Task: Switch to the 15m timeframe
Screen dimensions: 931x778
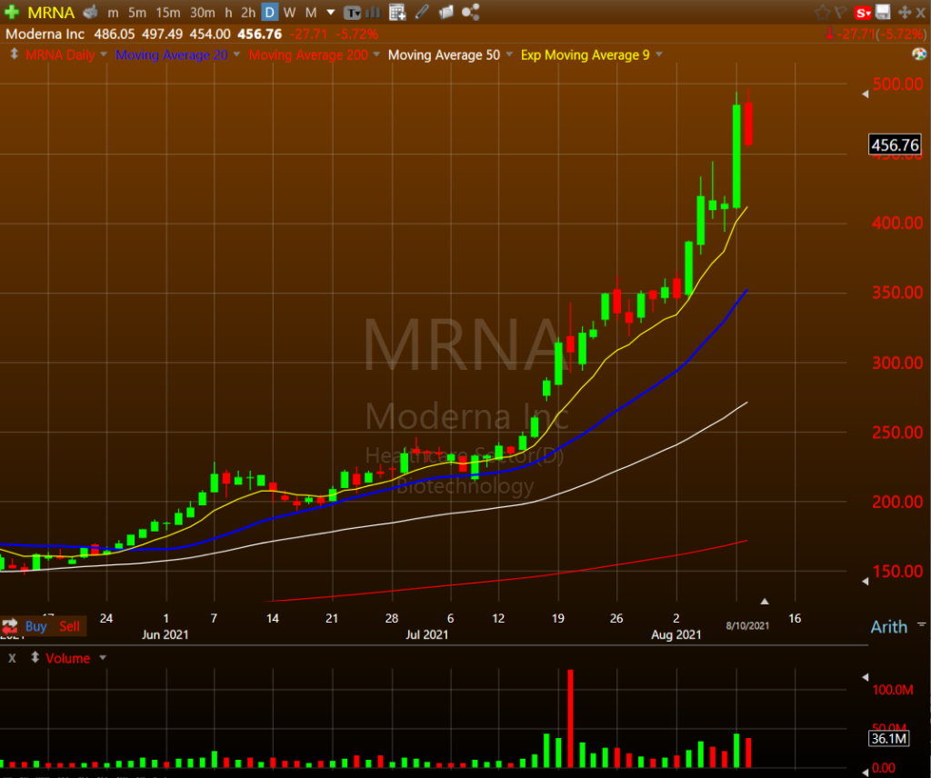Action: pos(168,13)
